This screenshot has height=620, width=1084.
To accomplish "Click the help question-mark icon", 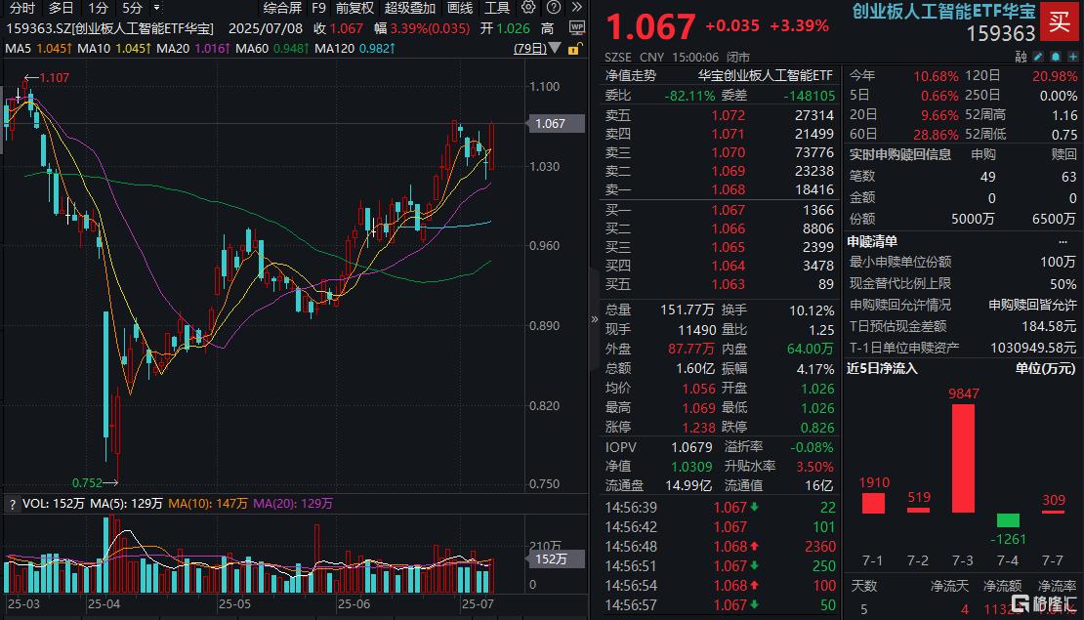I will tap(554, 8).
